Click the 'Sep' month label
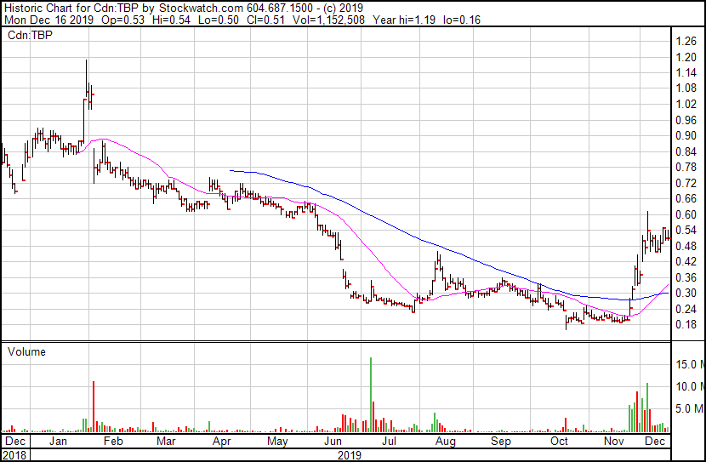Image resolution: width=706 pixels, height=462 pixels. click(x=501, y=442)
